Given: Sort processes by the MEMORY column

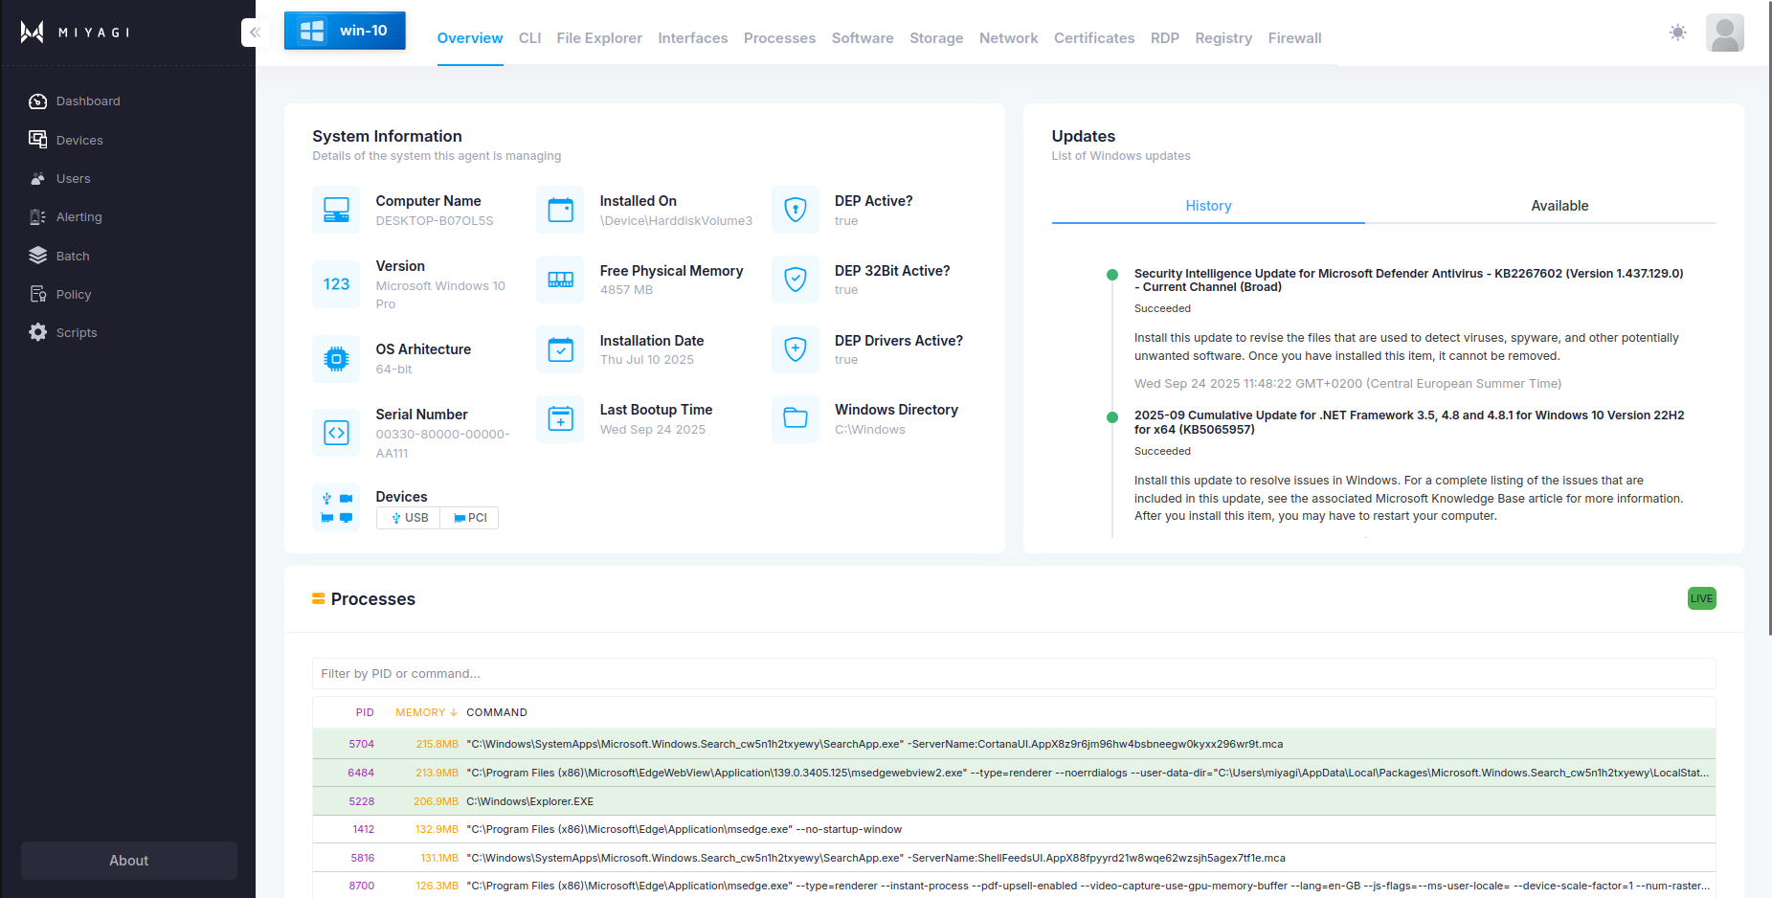Looking at the screenshot, I should tap(426, 712).
